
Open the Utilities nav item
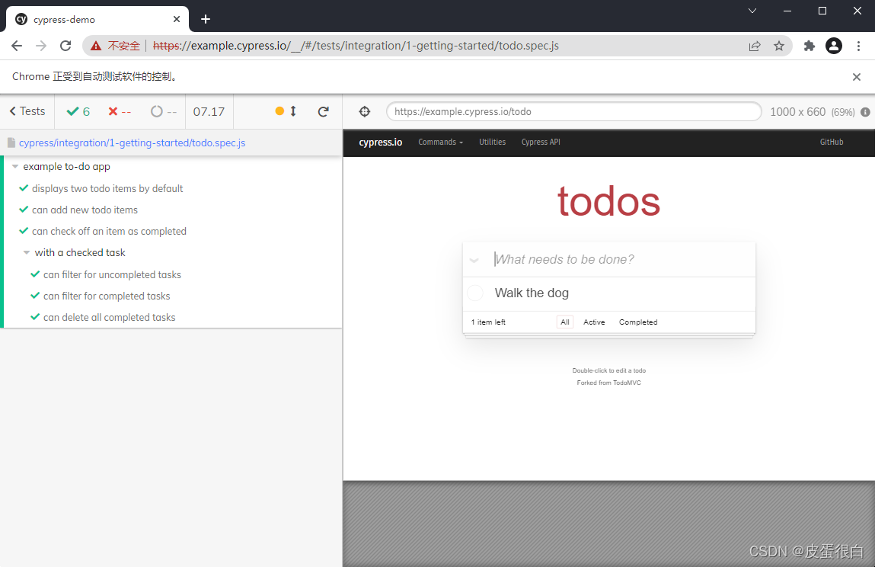[x=492, y=142]
